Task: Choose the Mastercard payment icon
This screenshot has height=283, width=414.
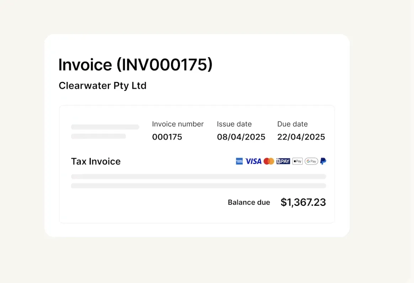Action: (x=269, y=161)
